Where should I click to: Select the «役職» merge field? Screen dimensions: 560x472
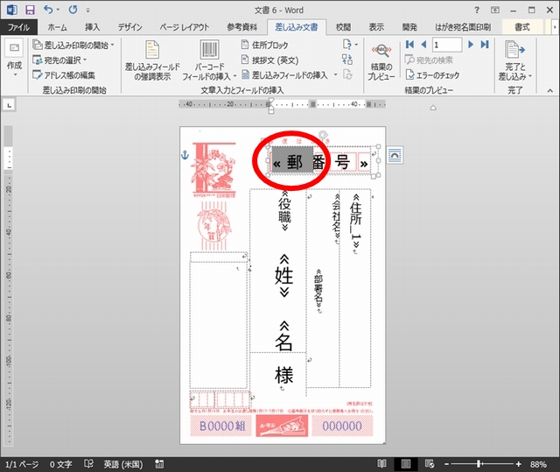[x=284, y=210]
